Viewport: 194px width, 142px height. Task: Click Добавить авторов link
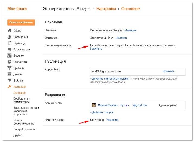(x=102, y=112)
